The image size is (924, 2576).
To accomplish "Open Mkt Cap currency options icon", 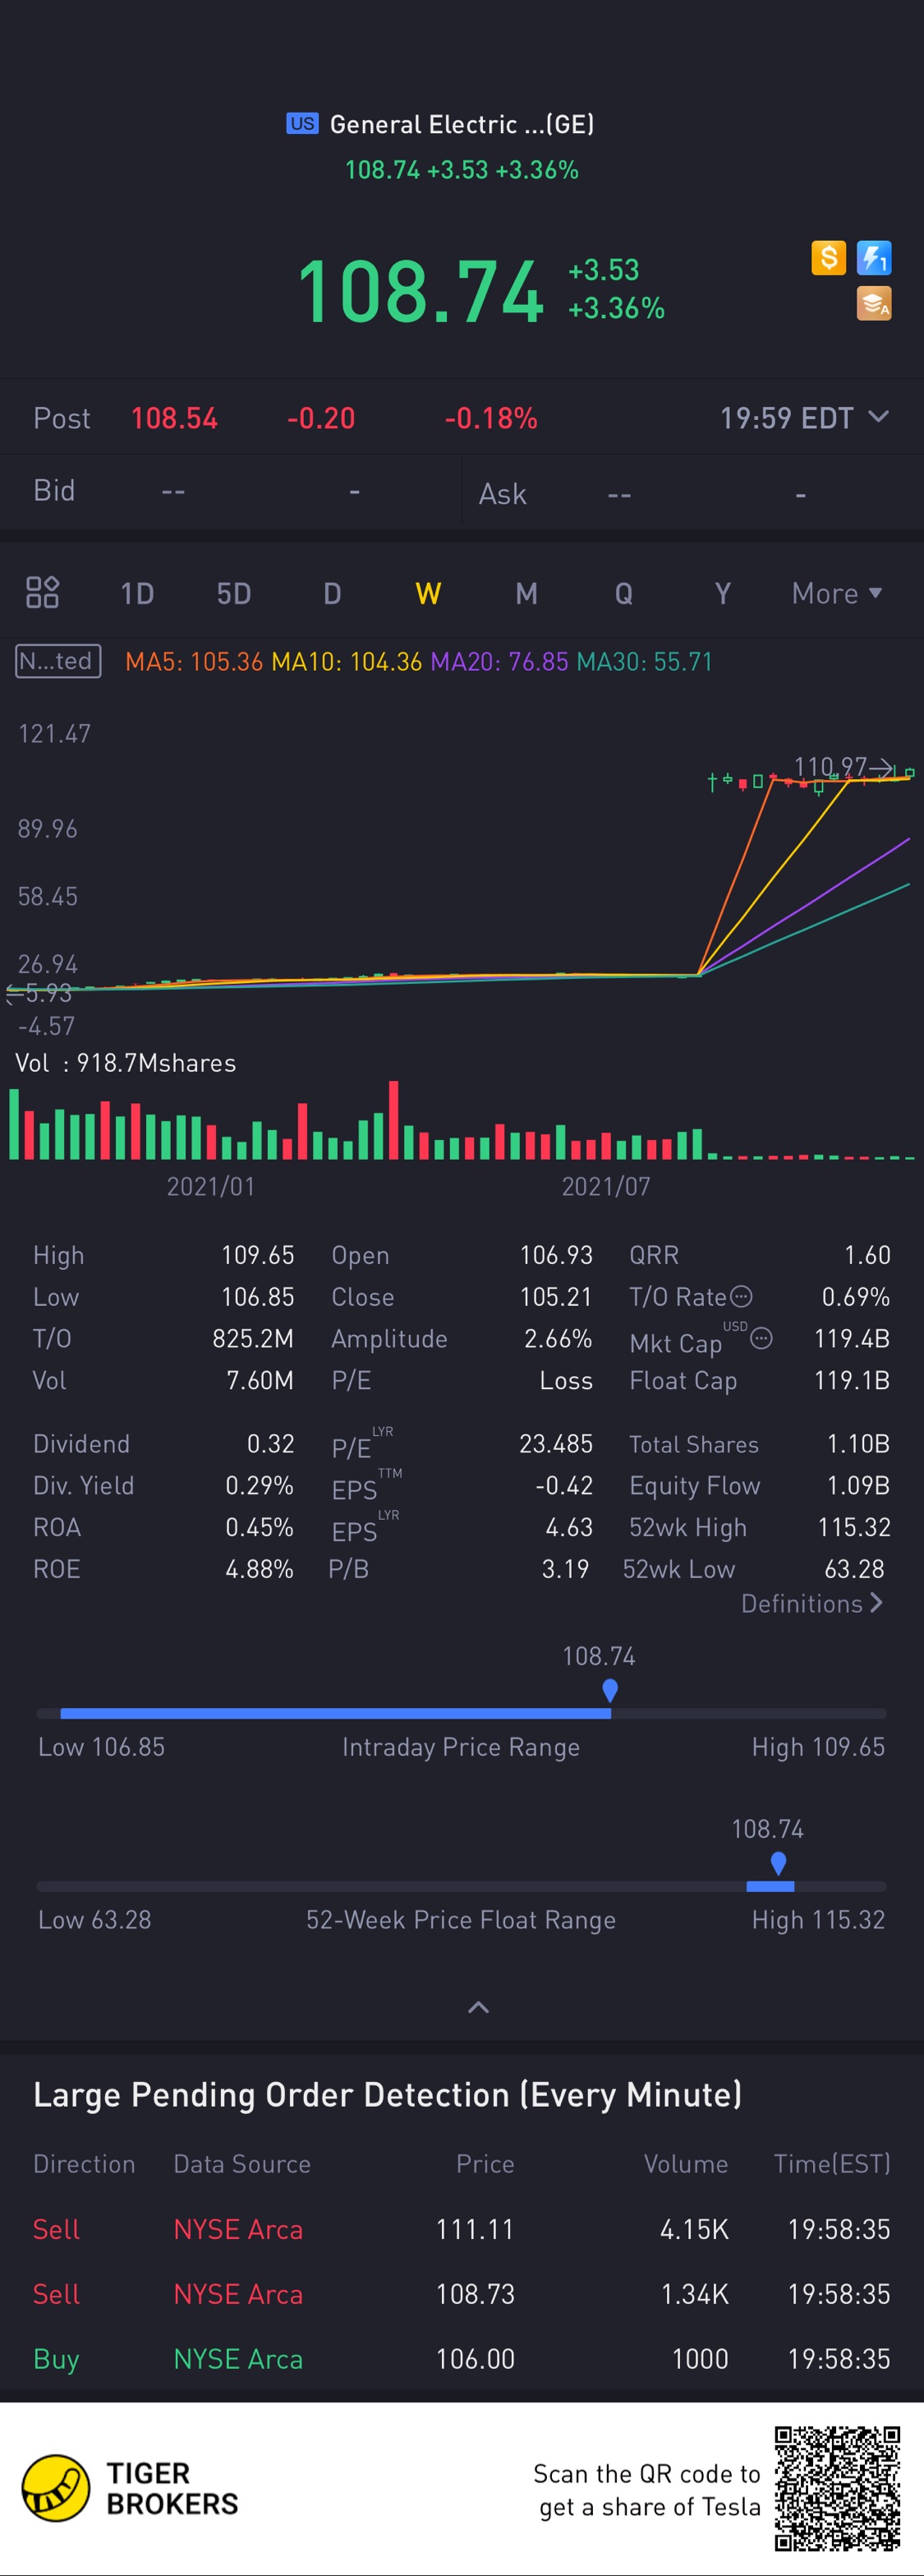I will (x=761, y=1338).
